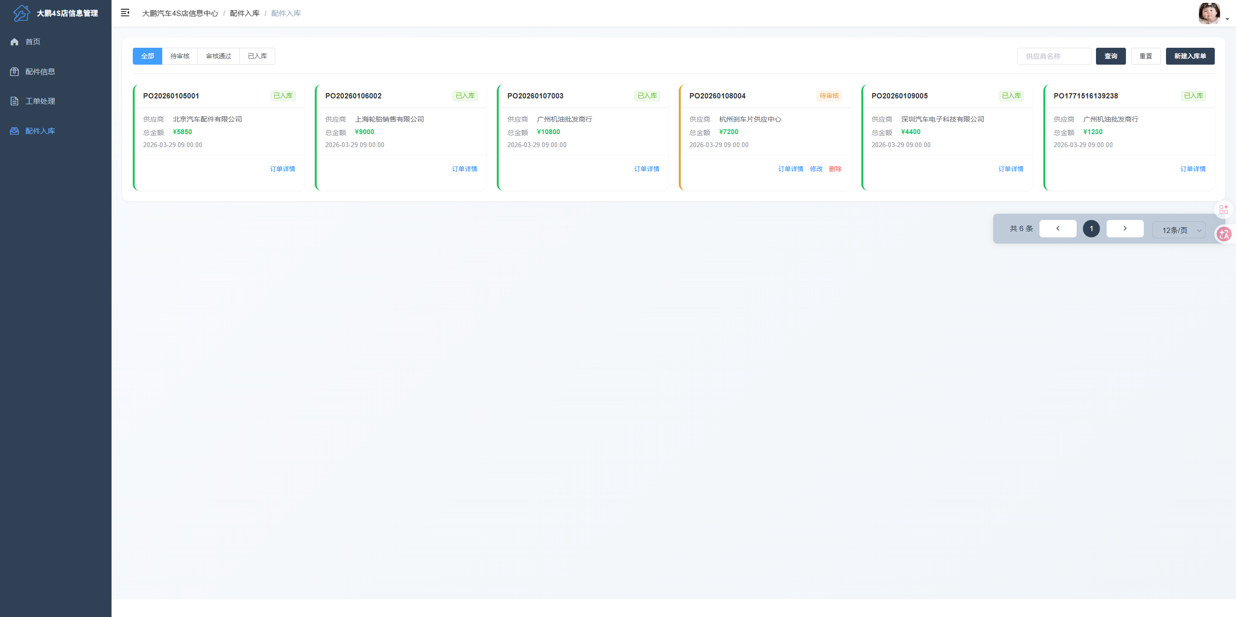
Task: Click the 待审核 status tag on PO20260108004
Action: pos(829,96)
